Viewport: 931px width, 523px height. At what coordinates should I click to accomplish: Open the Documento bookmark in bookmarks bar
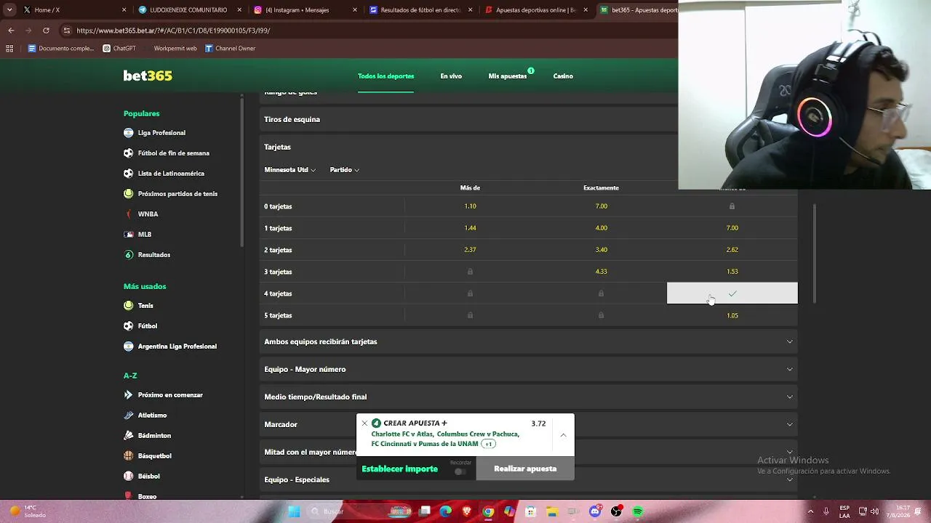[x=61, y=49]
